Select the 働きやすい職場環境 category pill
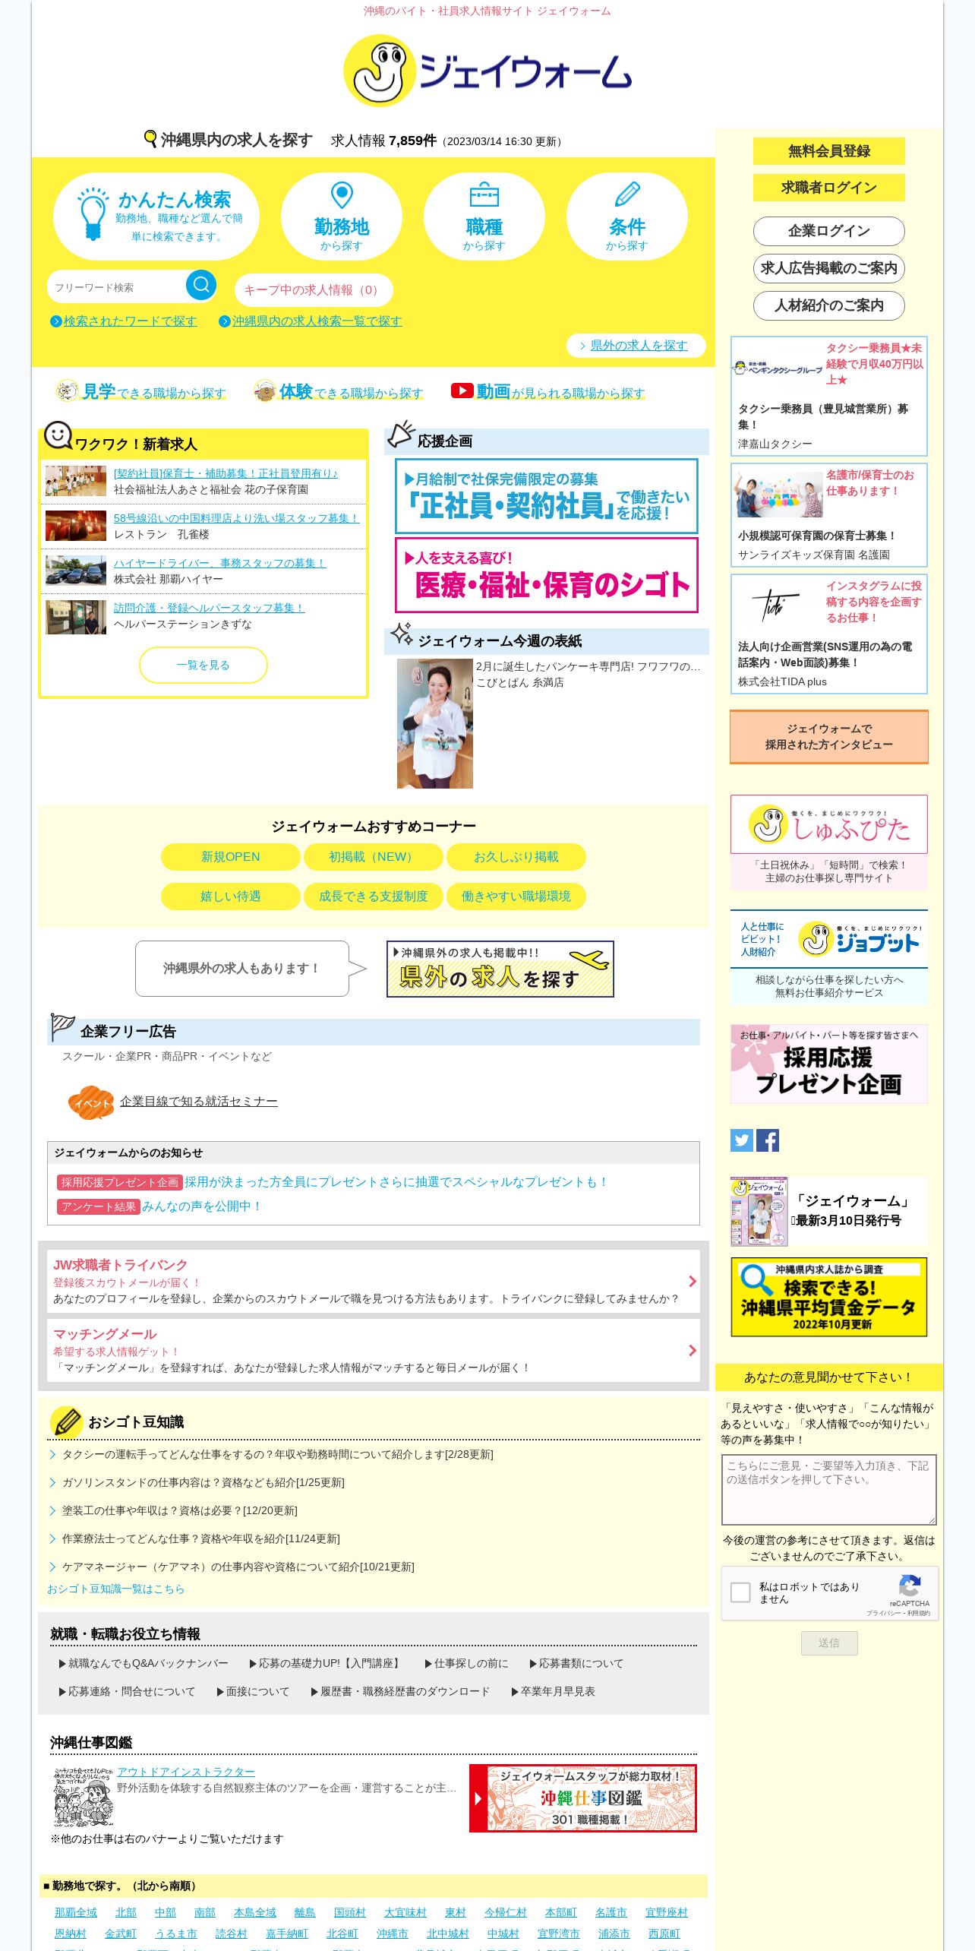 tap(516, 896)
